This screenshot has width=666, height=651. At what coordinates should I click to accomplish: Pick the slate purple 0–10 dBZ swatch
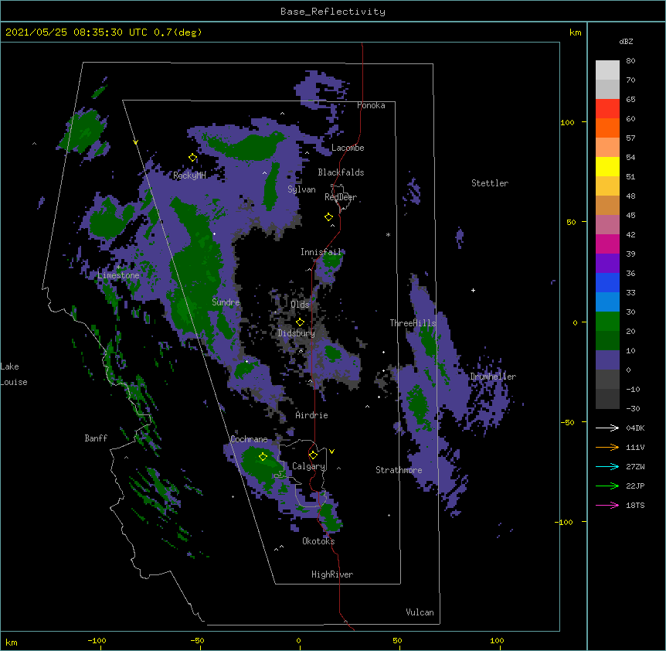pyautogui.click(x=607, y=360)
